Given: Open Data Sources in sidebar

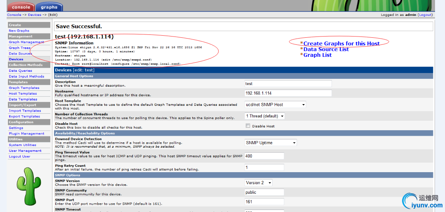Looking at the screenshot, I should coord(20,54).
